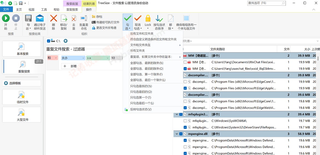Click the filter value field showing 10
This screenshot has width=320, height=155.
coord(116,58)
